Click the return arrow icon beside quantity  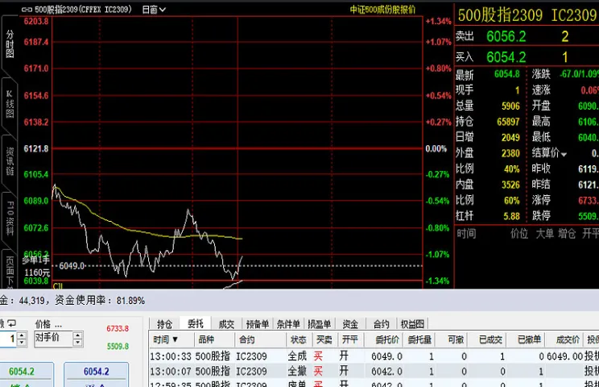point(11,324)
